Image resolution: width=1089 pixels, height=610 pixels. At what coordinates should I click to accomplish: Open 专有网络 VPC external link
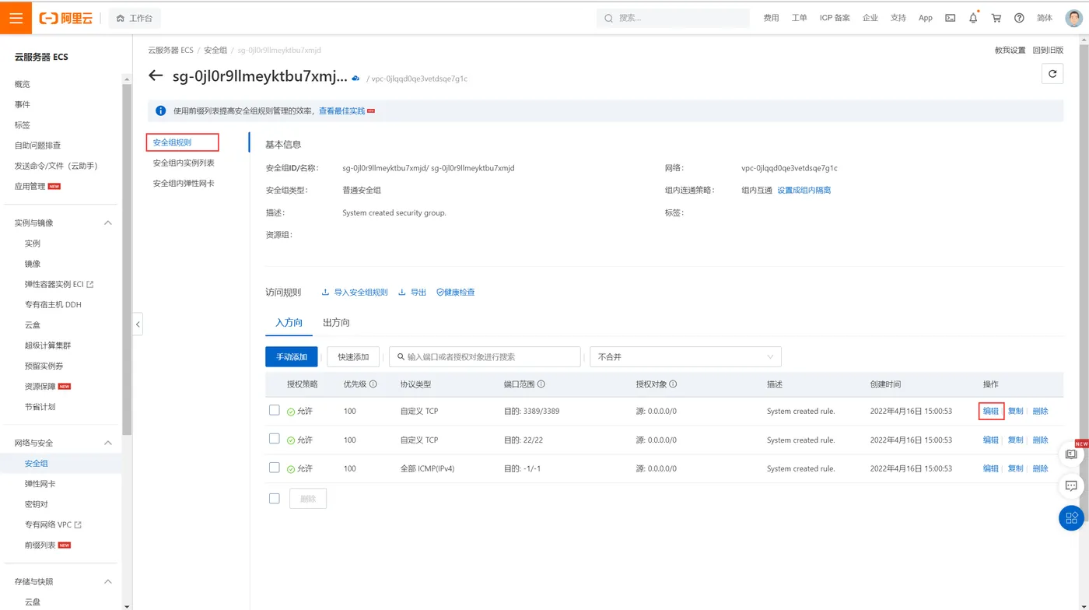point(53,525)
